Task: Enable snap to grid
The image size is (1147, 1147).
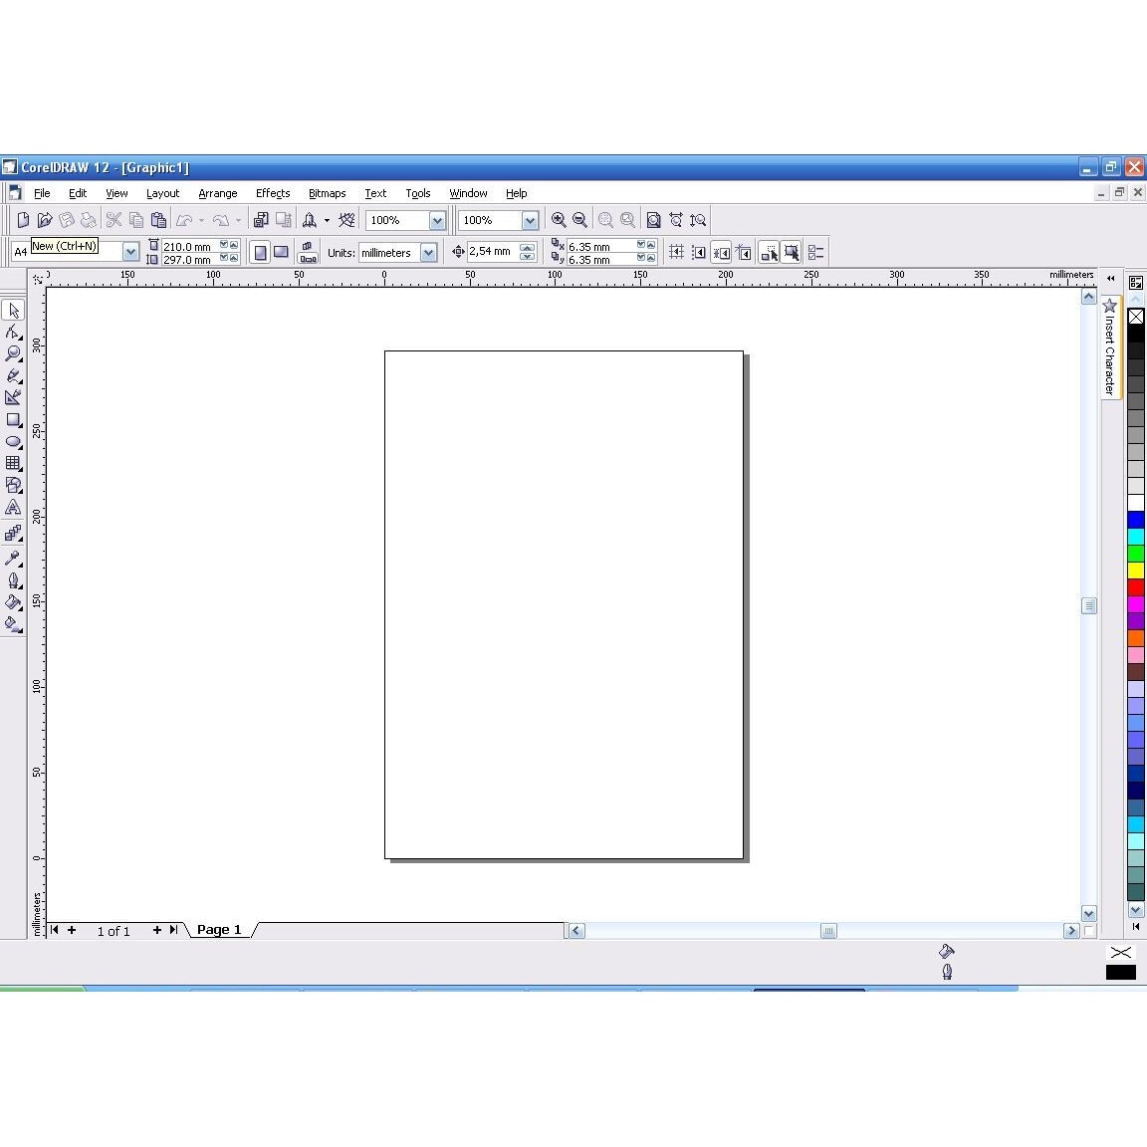Action: (676, 252)
